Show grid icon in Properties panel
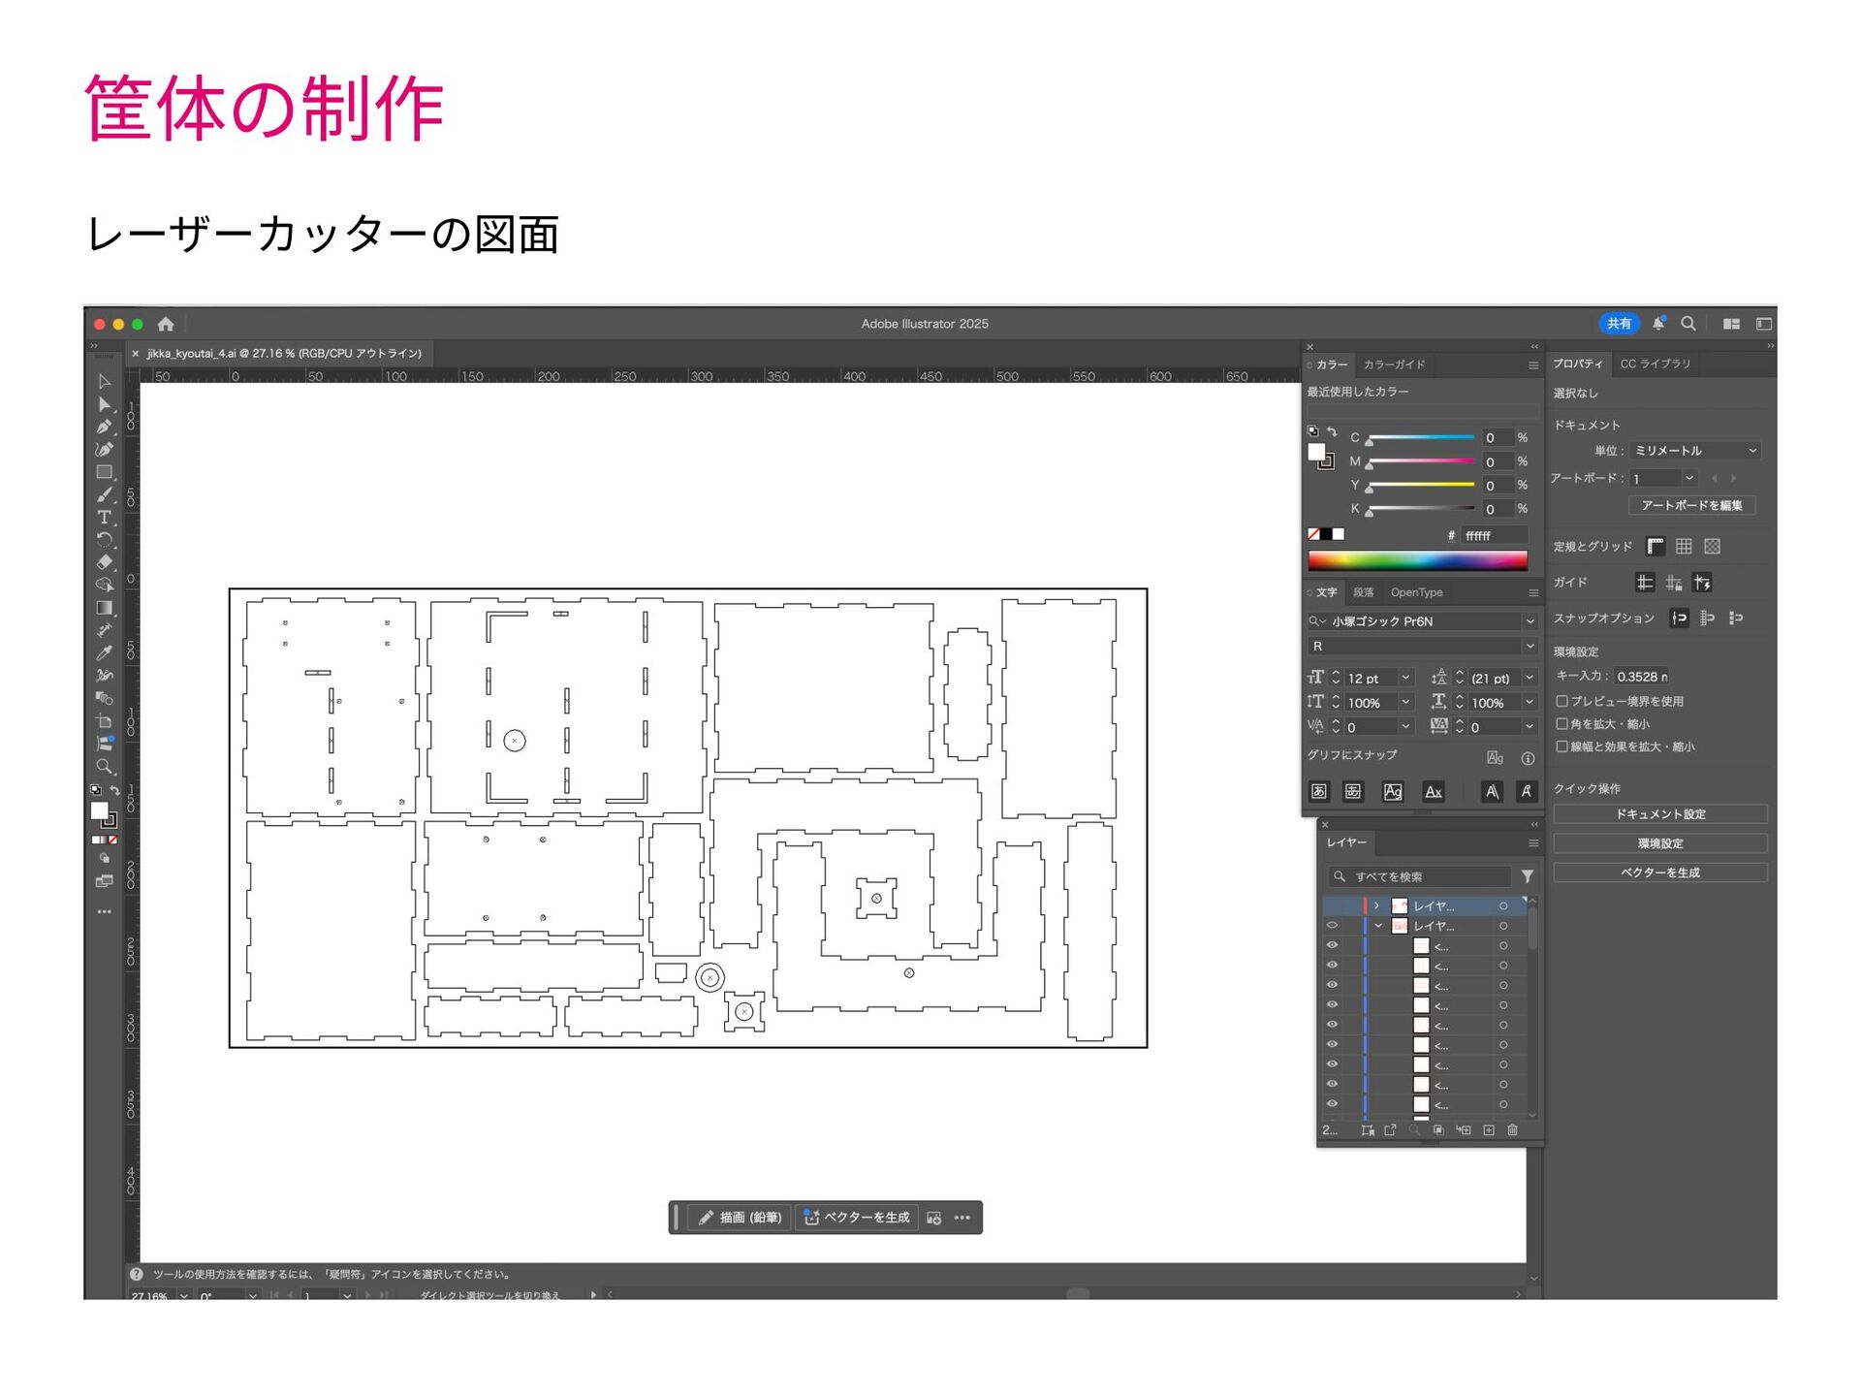Viewport: 1861px width, 1396px height. pos(1685,547)
